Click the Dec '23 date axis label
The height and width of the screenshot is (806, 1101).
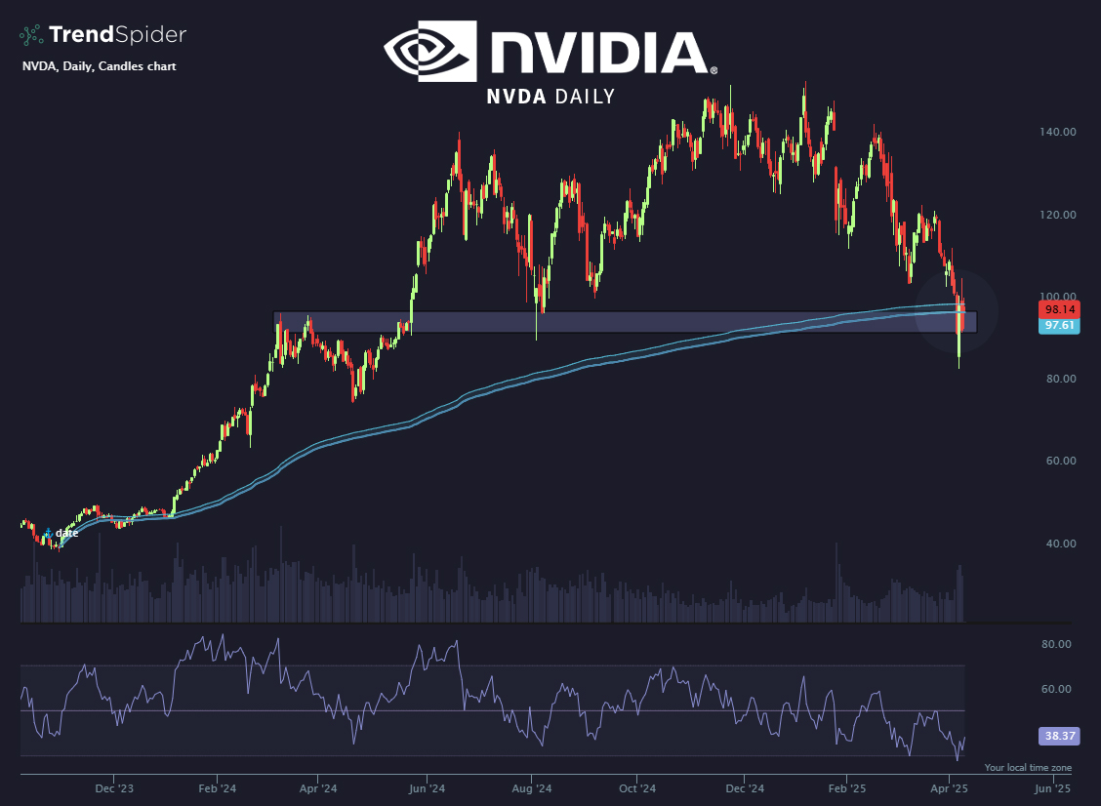[x=114, y=788]
